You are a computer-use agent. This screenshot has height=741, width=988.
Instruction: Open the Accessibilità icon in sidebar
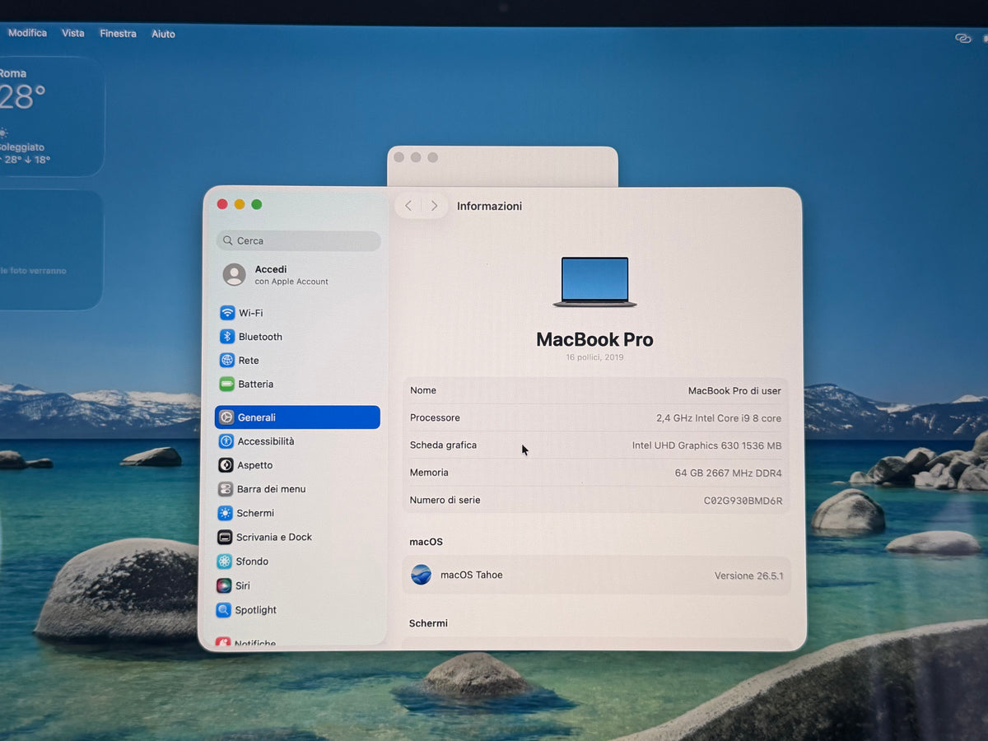tap(226, 441)
